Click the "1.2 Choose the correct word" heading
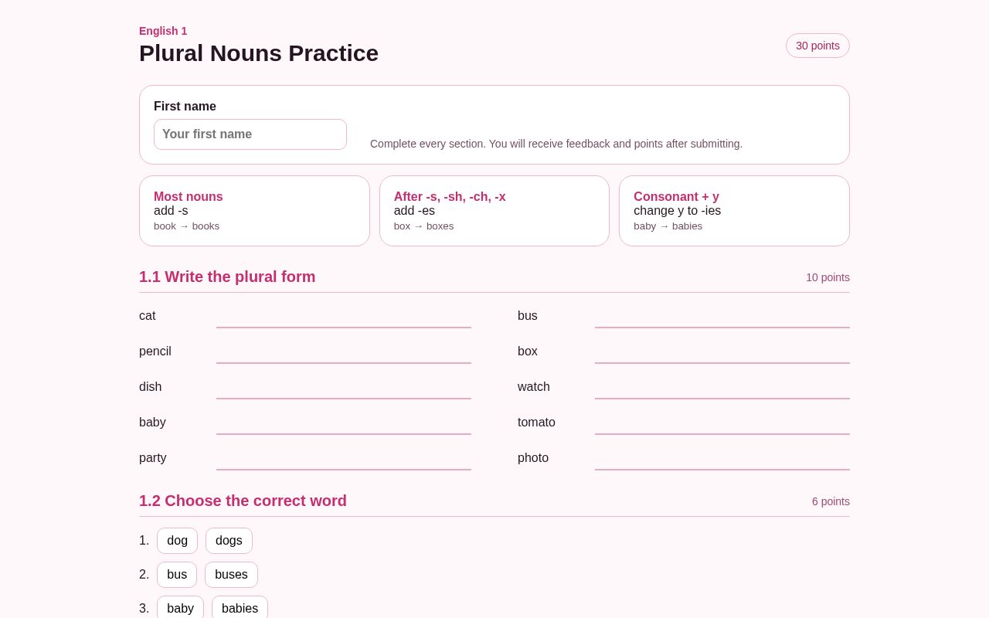This screenshot has height=618, width=989. click(243, 501)
